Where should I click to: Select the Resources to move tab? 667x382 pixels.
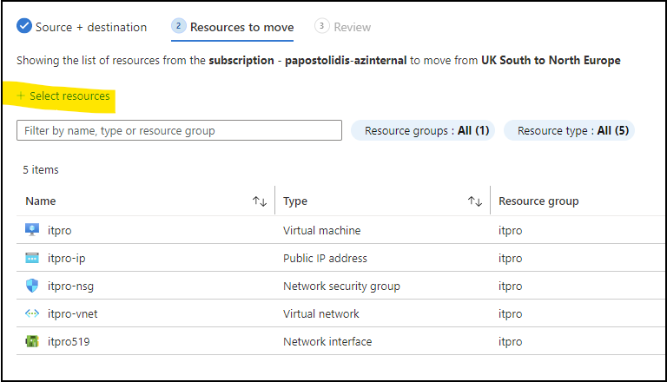coord(241,27)
